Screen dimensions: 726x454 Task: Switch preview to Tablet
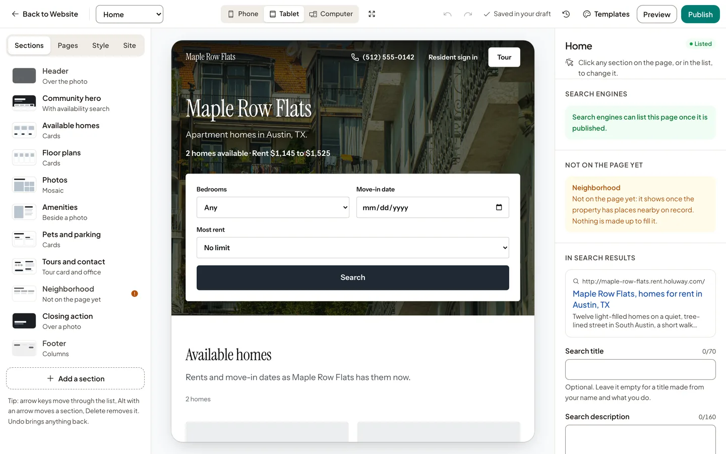coord(284,14)
